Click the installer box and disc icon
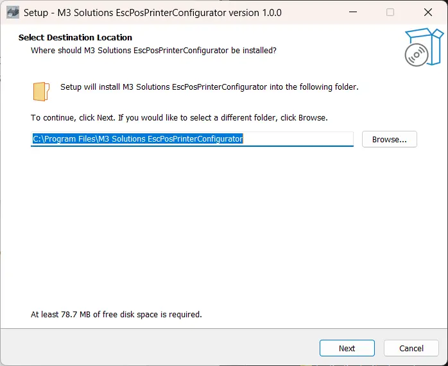Viewport: 448px width, 366px height. (424, 47)
